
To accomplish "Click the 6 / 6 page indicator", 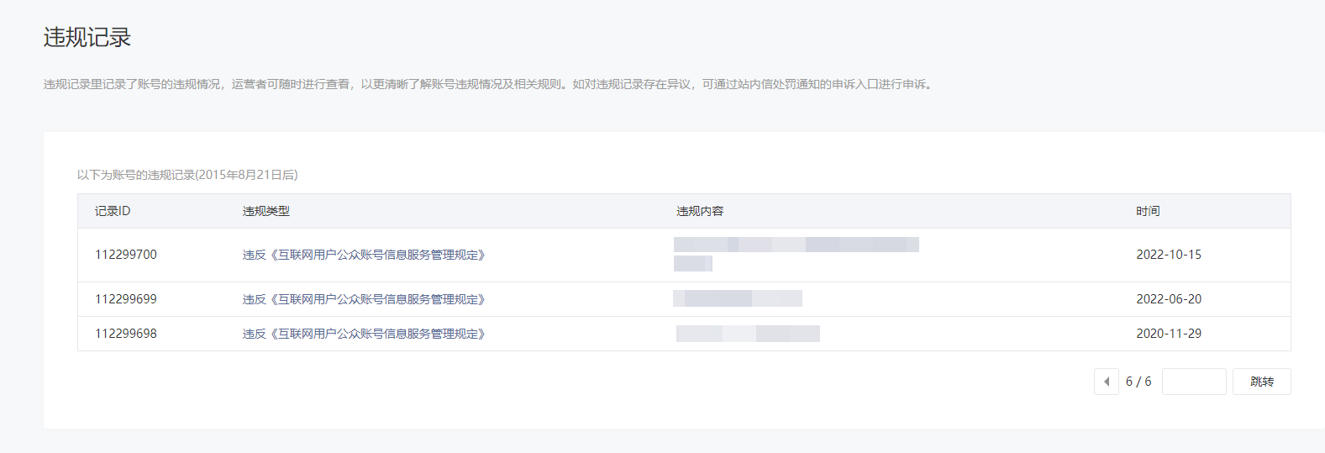I will tap(1138, 382).
